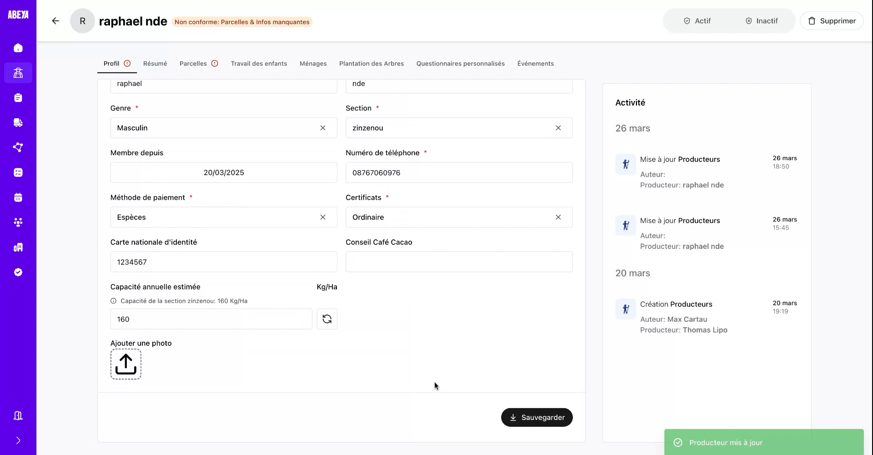Click the Supprimer button
This screenshot has height=455, width=873.
click(832, 20)
